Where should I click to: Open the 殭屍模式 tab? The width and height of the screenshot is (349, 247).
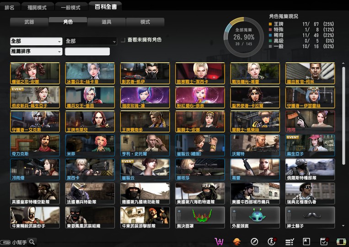click(x=37, y=7)
